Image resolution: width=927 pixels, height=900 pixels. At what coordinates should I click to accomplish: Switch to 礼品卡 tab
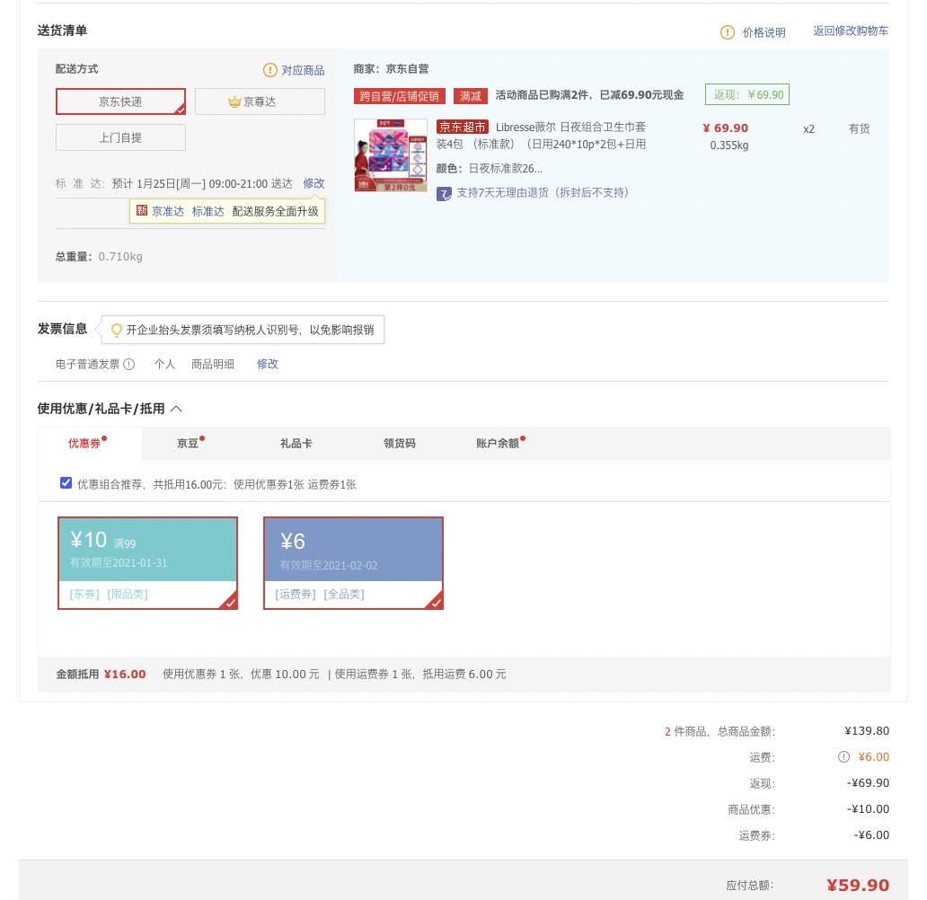click(x=296, y=444)
